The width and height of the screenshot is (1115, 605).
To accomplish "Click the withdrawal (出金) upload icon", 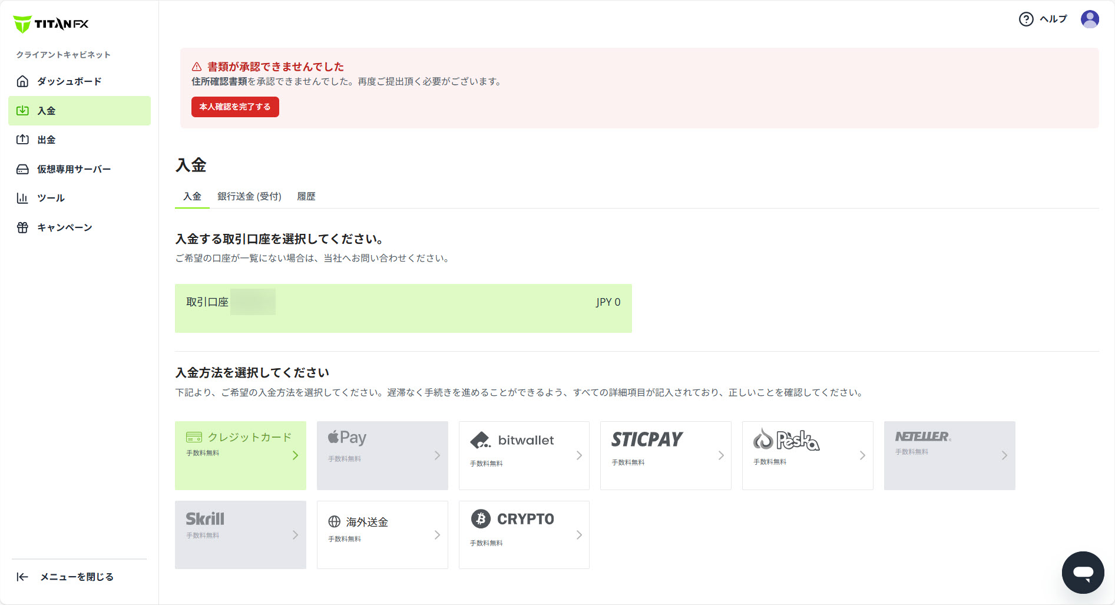I will click(x=22, y=140).
